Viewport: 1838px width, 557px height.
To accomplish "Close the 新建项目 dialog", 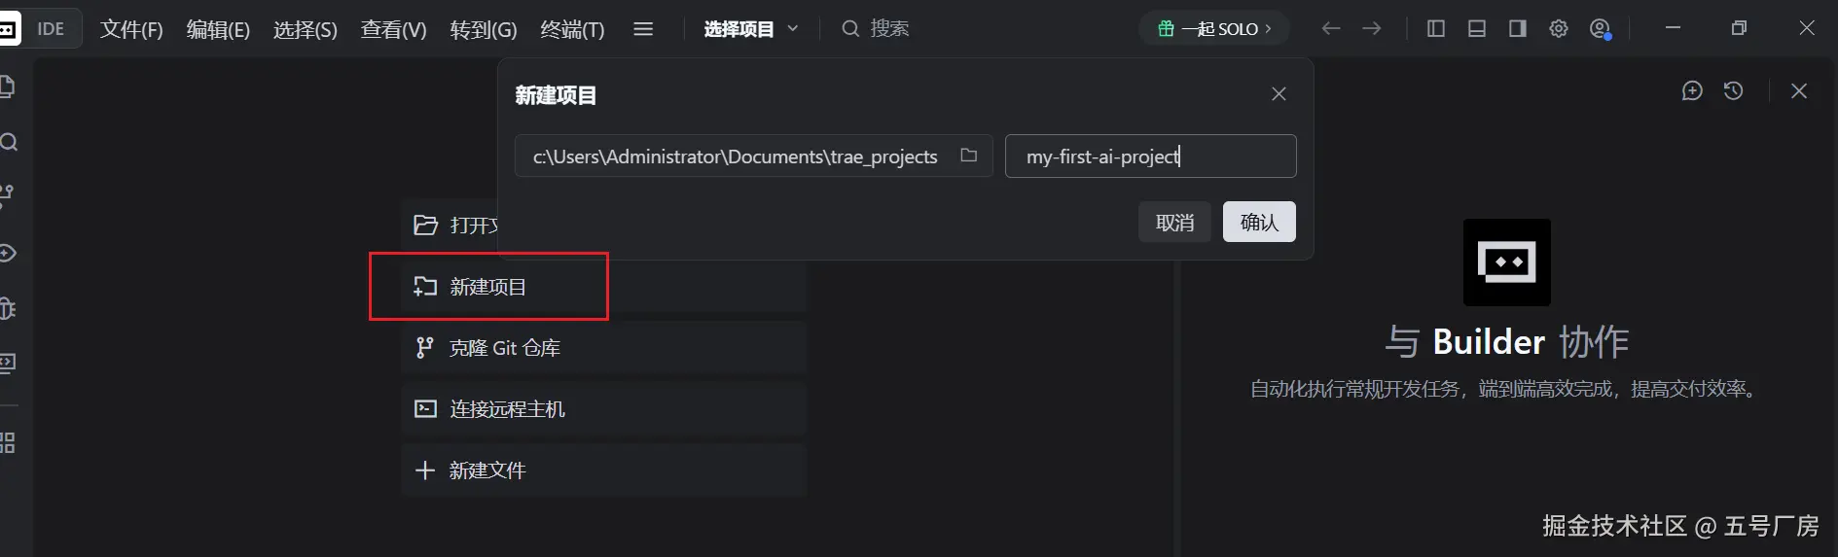I will [x=1279, y=94].
